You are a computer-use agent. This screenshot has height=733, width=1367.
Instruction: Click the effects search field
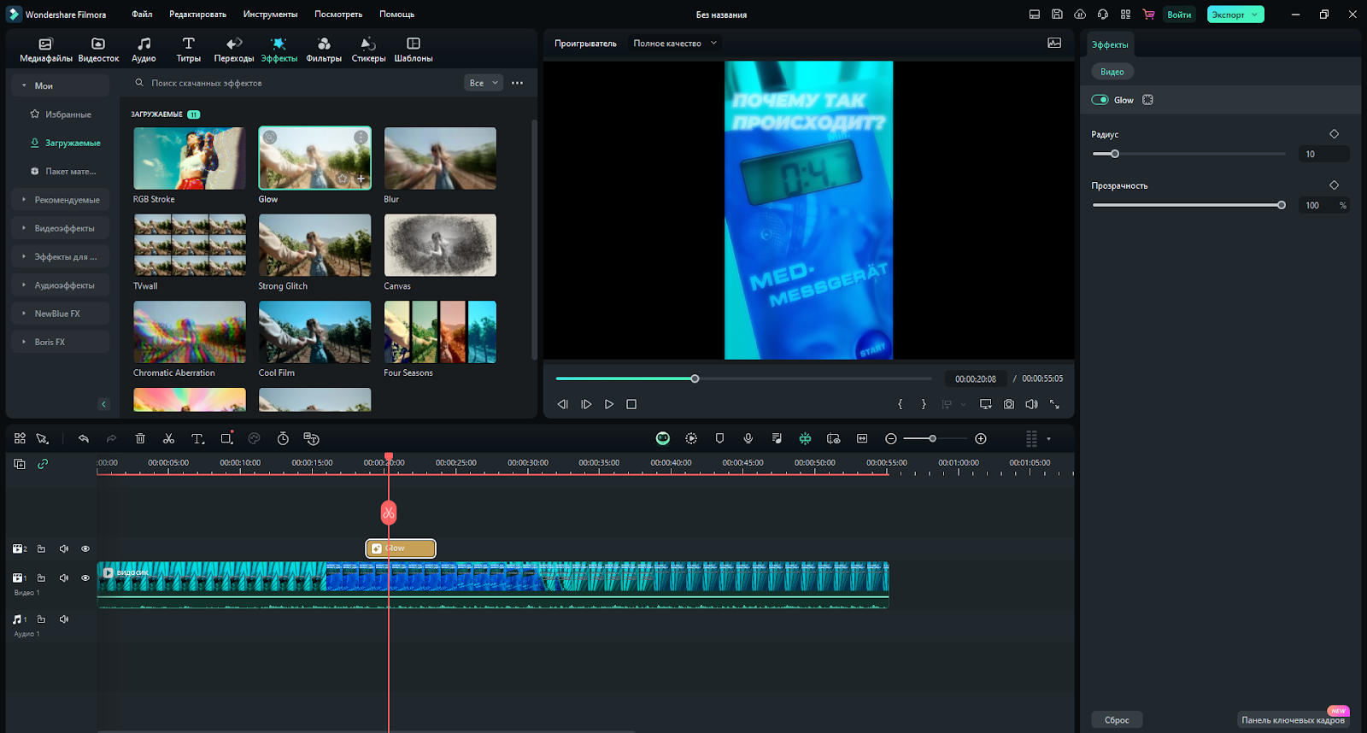pyautogui.click(x=295, y=83)
